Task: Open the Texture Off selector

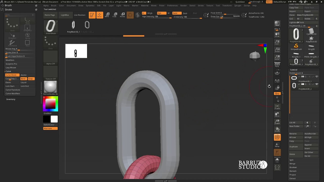Action: point(51,73)
